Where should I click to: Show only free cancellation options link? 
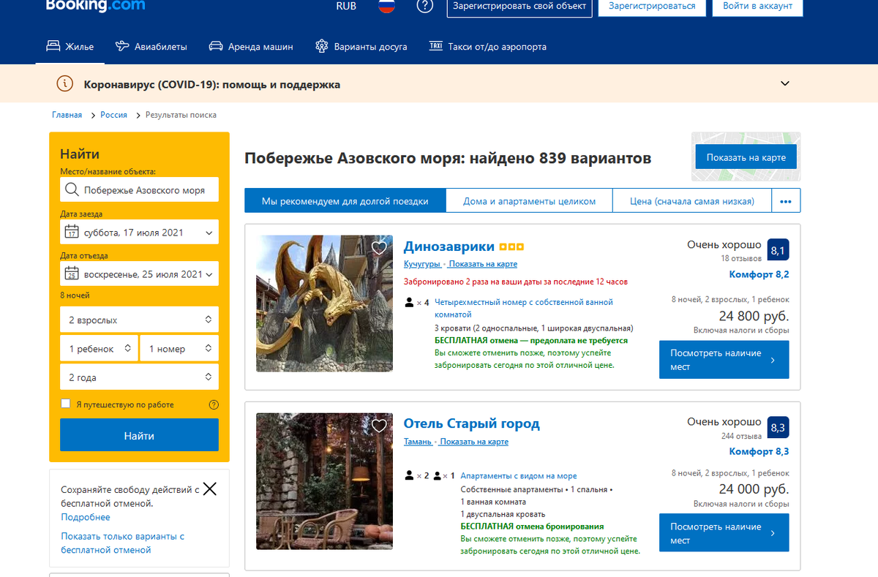[x=122, y=543]
